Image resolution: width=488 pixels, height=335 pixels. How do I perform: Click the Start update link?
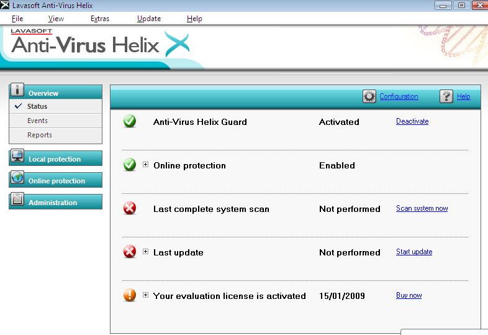(414, 252)
